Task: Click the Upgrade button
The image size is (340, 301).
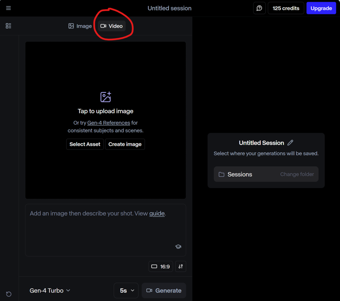Action: [321, 8]
